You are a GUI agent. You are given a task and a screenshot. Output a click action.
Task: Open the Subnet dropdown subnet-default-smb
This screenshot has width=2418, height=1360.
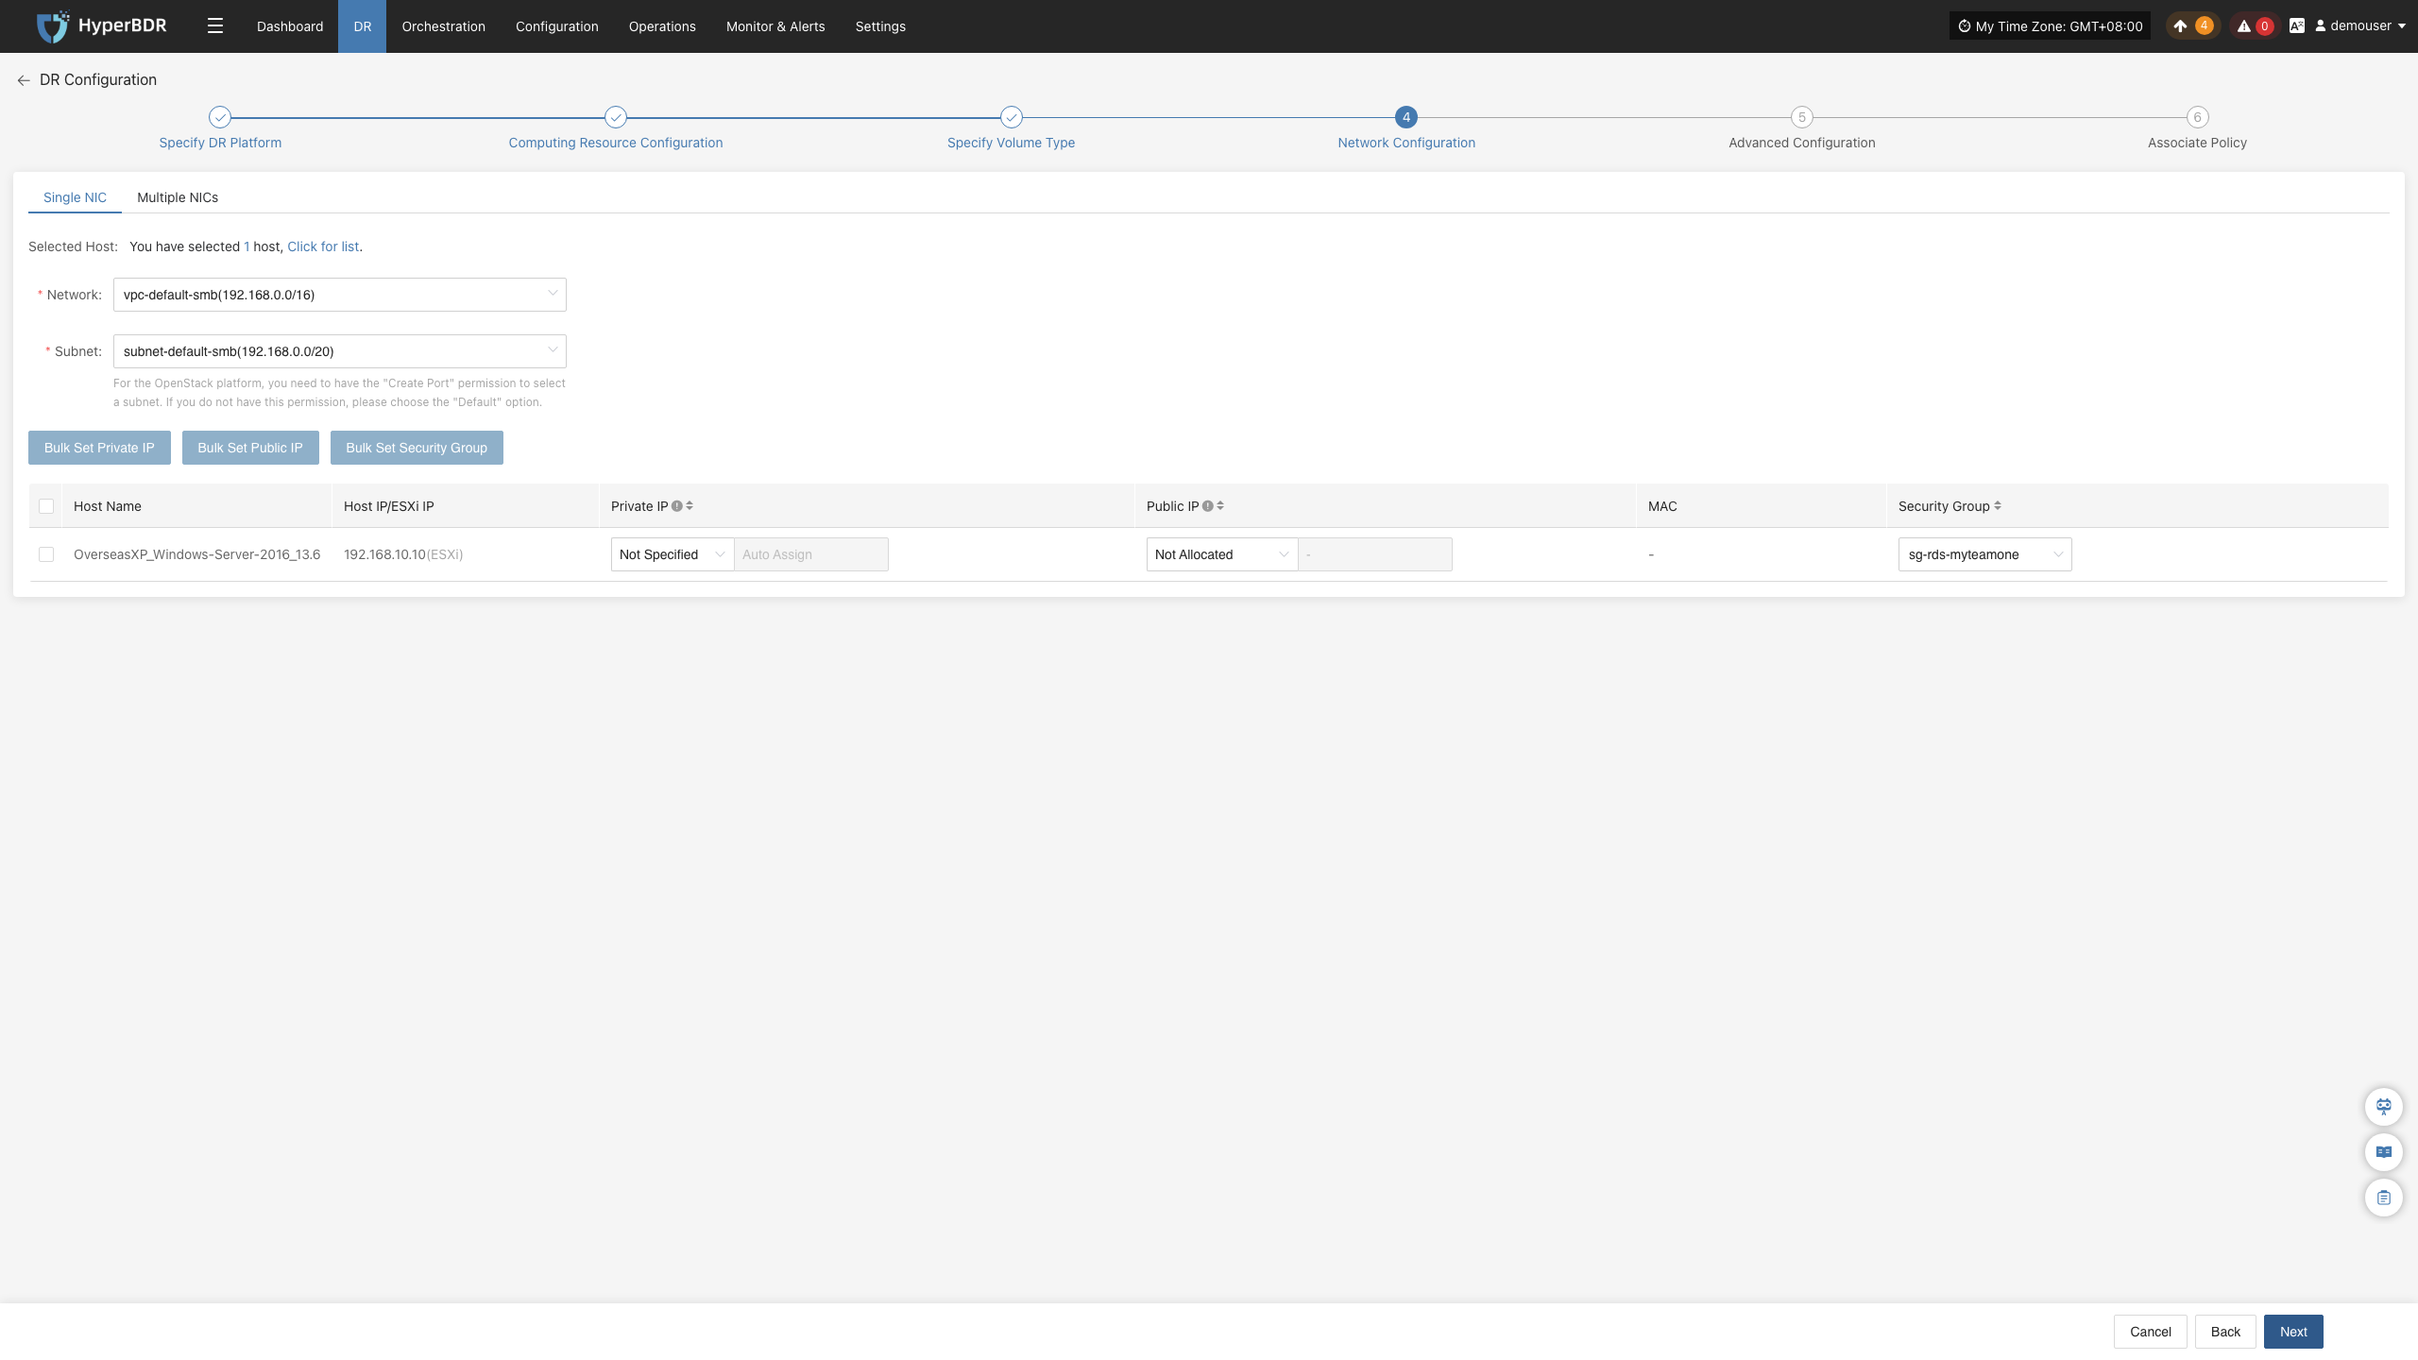click(340, 351)
